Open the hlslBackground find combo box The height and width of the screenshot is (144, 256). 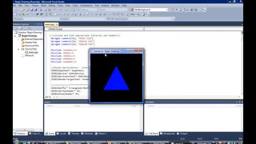coord(151,10)
